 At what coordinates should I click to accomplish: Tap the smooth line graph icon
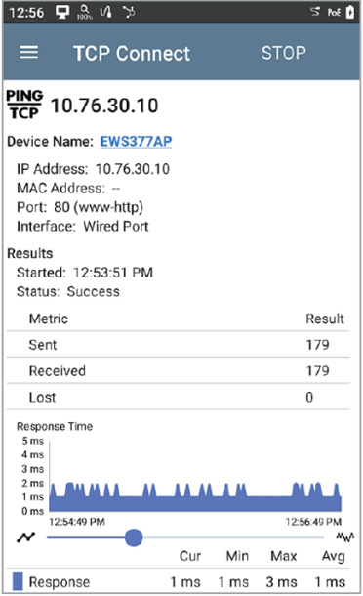point(26,537)
